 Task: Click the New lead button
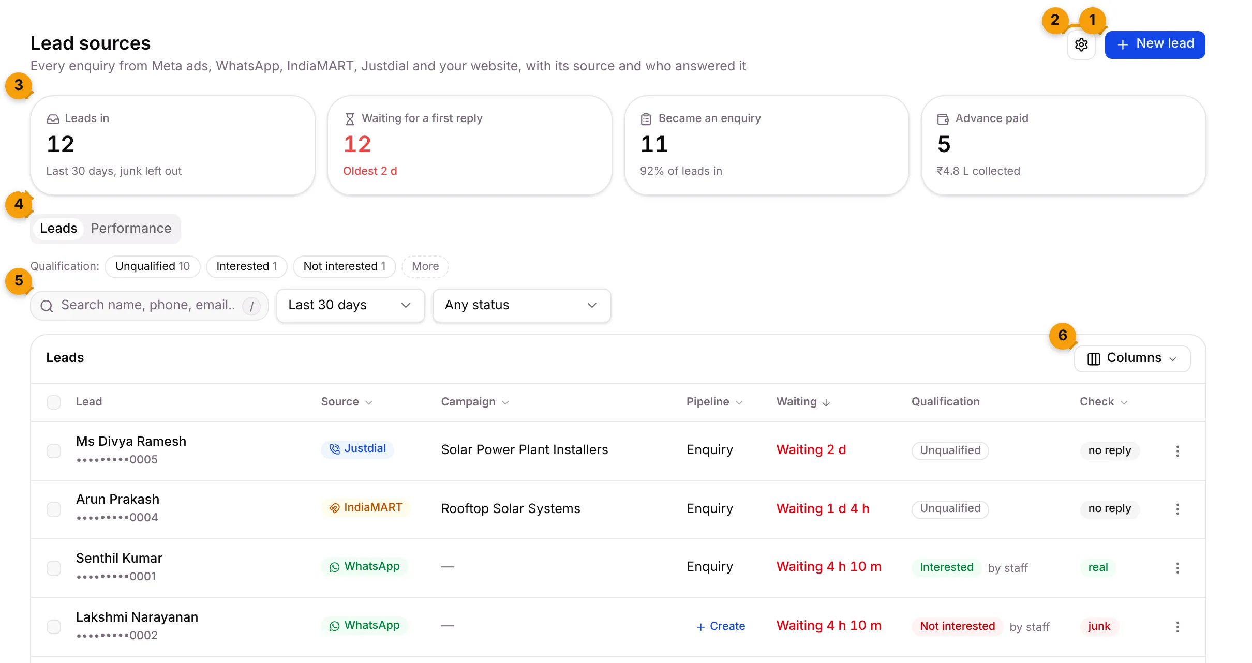pyautogui.click(x=1155, y=44)
